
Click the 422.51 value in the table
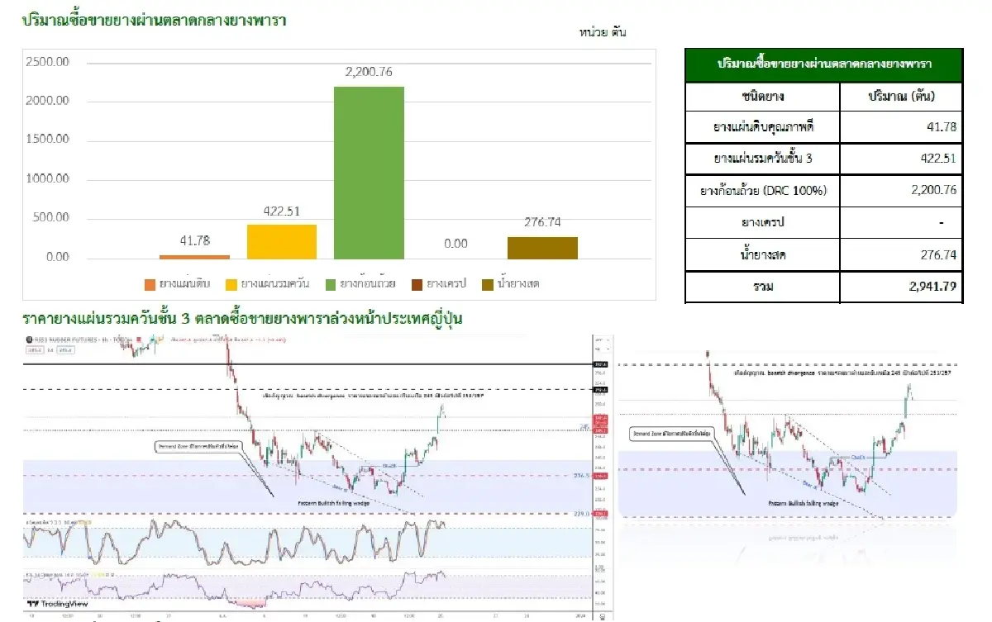(x=938, y=159)
